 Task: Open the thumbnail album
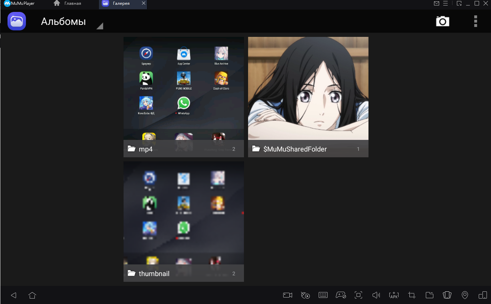click(x=184, y=221)
